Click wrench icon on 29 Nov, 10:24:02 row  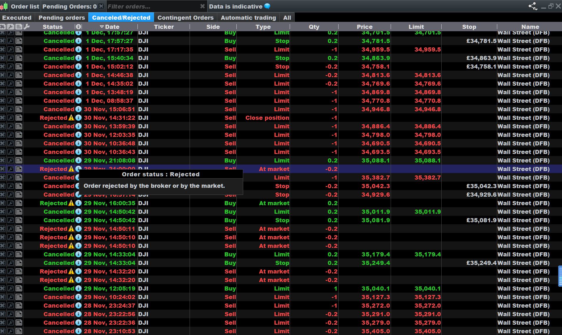(11, 297)
